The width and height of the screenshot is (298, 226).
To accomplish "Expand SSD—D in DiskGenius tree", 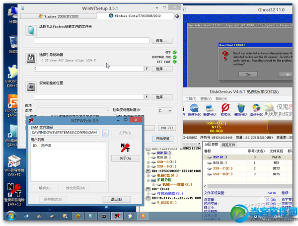I will (x=148, y=167).
